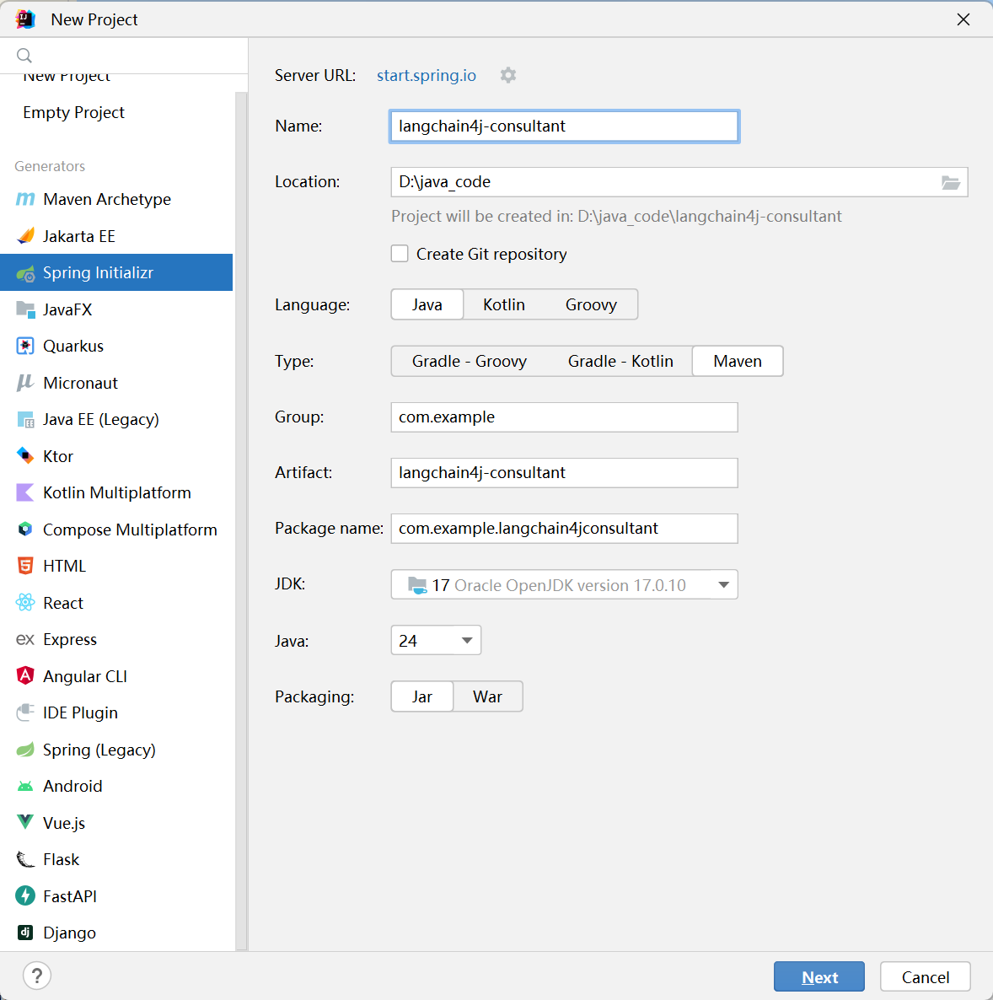Click the Express ex icon

pyautogui.click(x=25, y=640)
